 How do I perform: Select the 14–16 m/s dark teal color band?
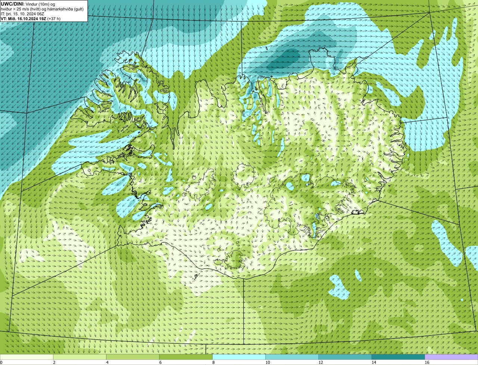(398, 357)
